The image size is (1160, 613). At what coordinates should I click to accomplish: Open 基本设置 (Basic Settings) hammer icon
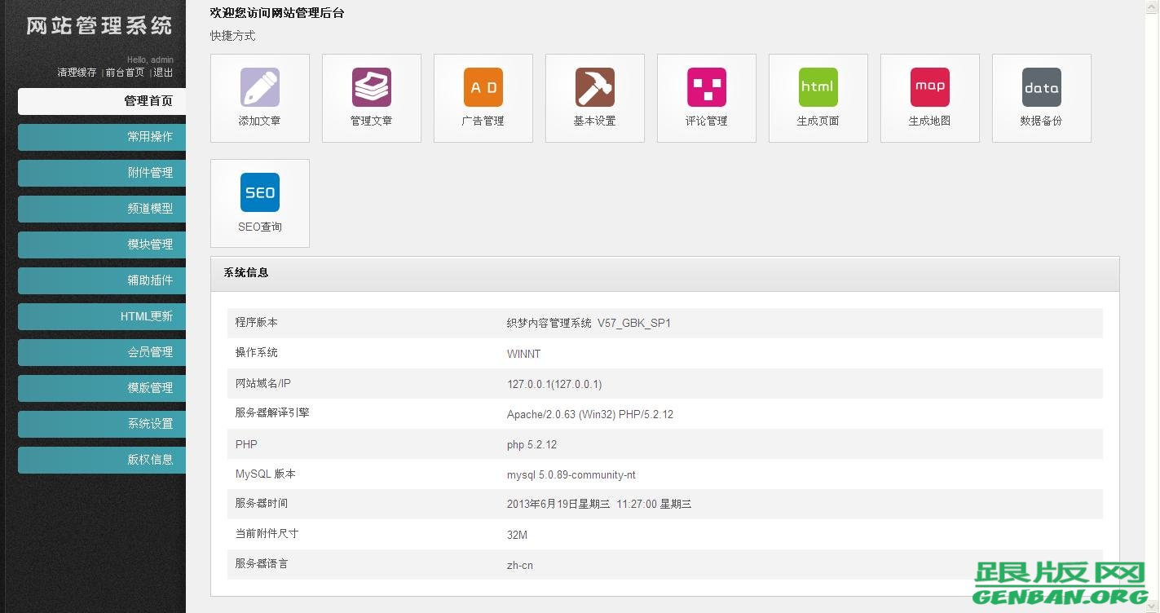[x=594, y=98]
